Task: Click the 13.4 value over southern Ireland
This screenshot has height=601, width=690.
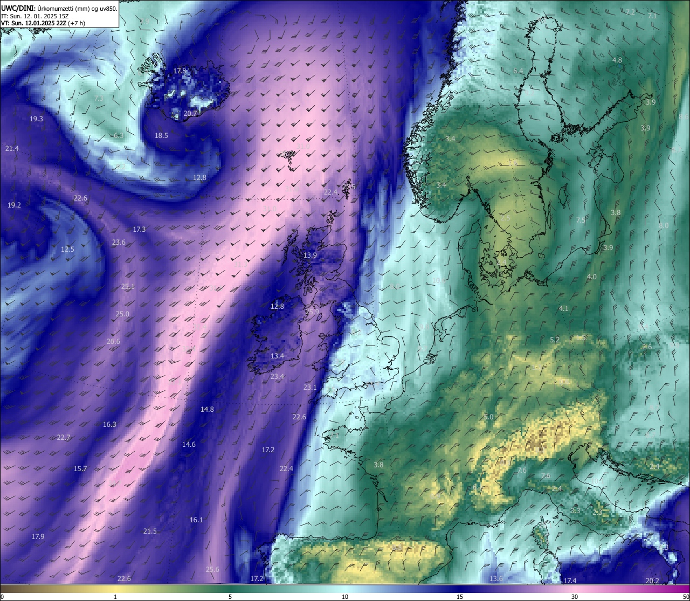Action: coord(277,356)
